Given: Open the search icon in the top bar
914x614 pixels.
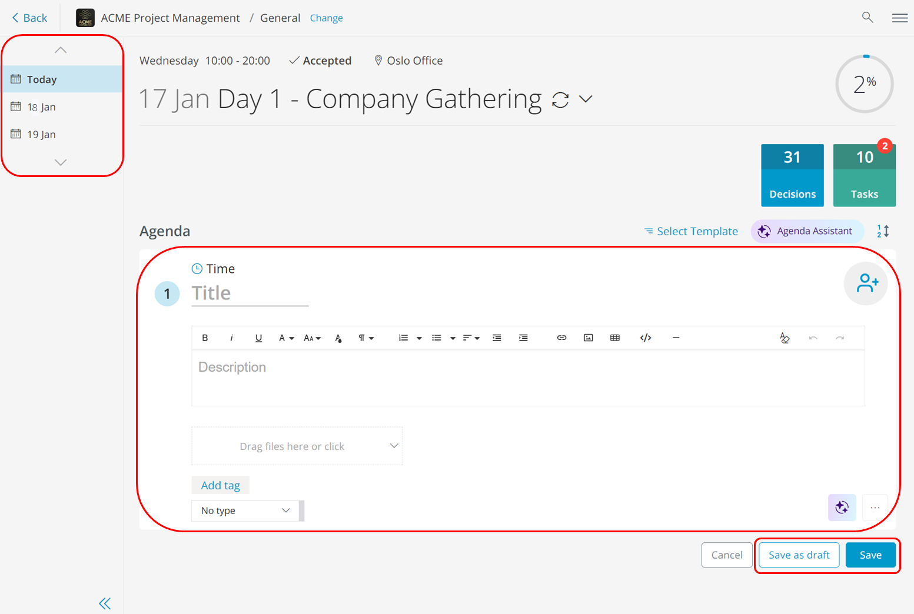Looking at the screenshot, I should (x=868, y=18).
